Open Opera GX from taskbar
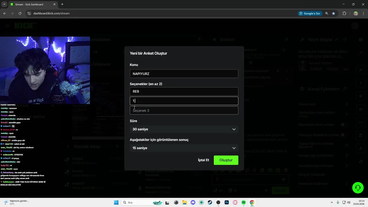The image size is (368, 207). pyautogui.click(x=235, y=202)
